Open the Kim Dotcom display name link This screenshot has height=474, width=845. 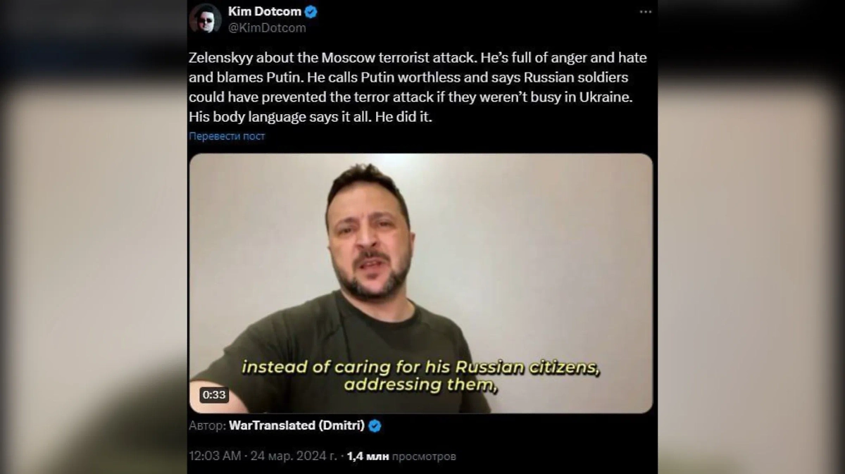tap(265, 11)
